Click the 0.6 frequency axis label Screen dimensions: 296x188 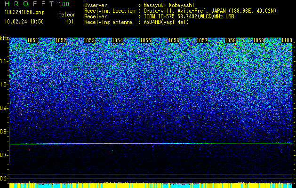[x=4, y=179]
